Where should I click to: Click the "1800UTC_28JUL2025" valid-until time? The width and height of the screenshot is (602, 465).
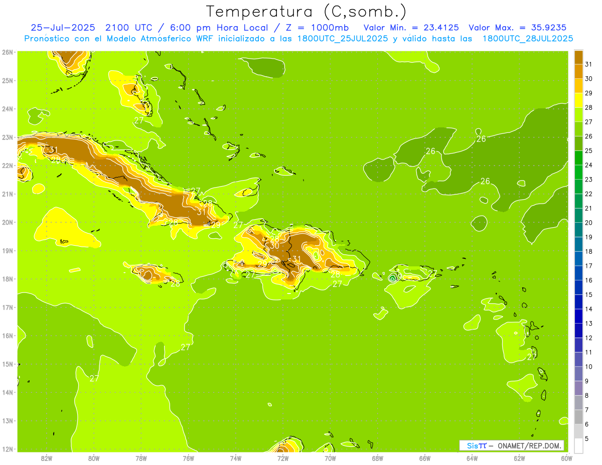tap(528, 38)
